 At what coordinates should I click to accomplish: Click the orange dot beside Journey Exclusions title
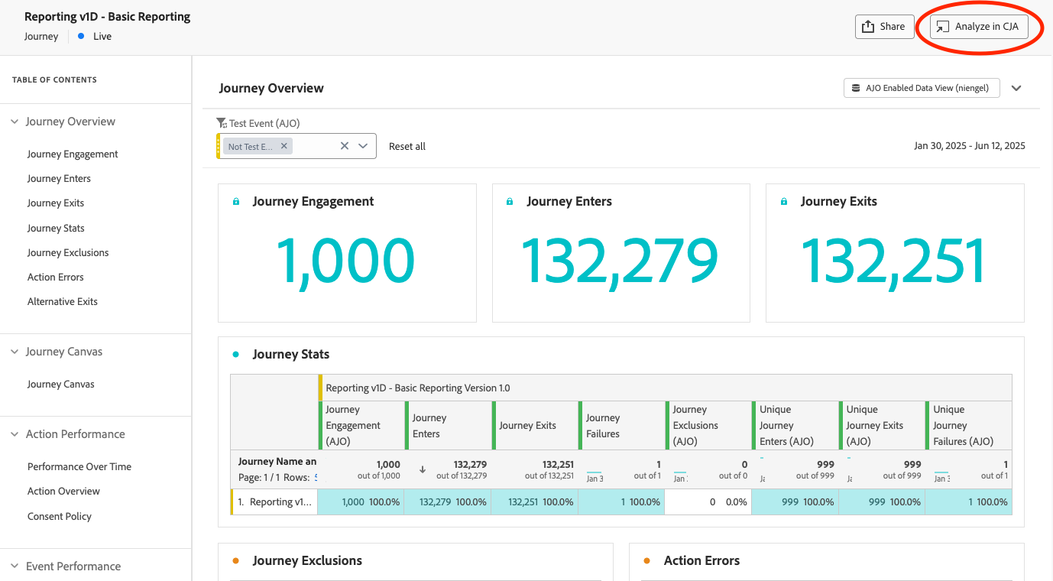coord(235,560)
